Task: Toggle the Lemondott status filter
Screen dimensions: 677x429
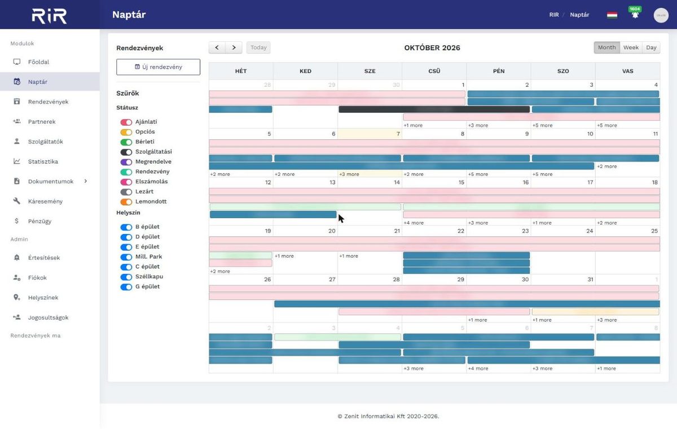Action: [126, 202]
